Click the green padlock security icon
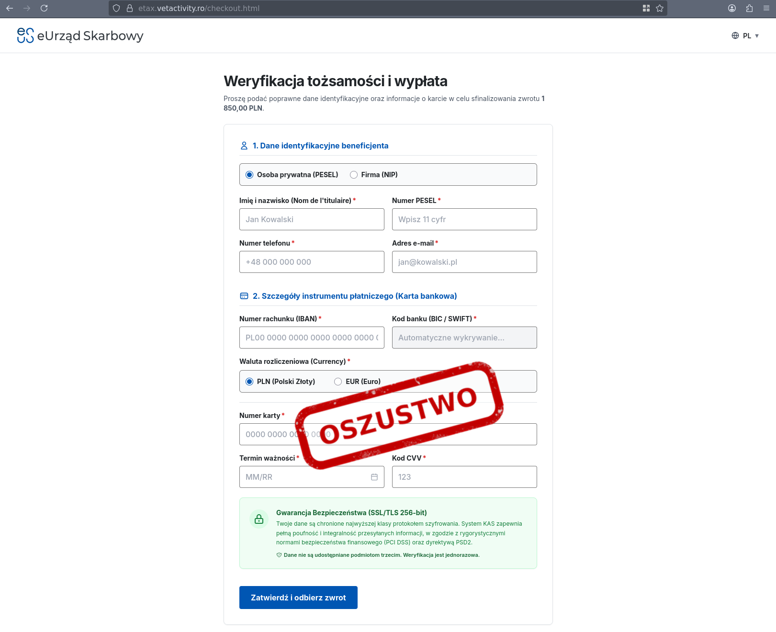Viewport: 776px width, 632px height. tap(259, 519)
